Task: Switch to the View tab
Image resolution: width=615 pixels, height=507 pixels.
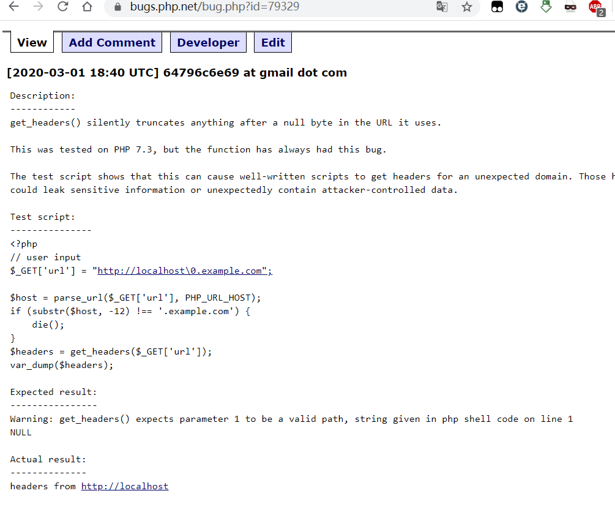Action: 32,42
